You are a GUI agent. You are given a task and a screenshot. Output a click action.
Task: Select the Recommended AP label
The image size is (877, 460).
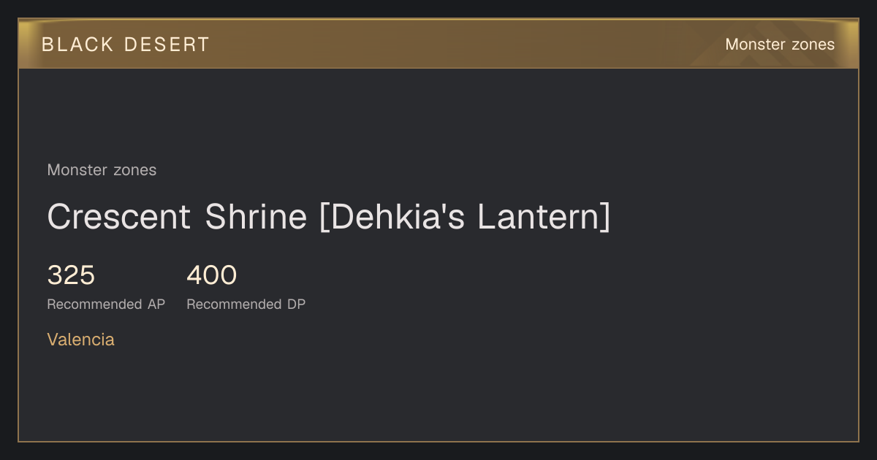(x=106, y=304)
